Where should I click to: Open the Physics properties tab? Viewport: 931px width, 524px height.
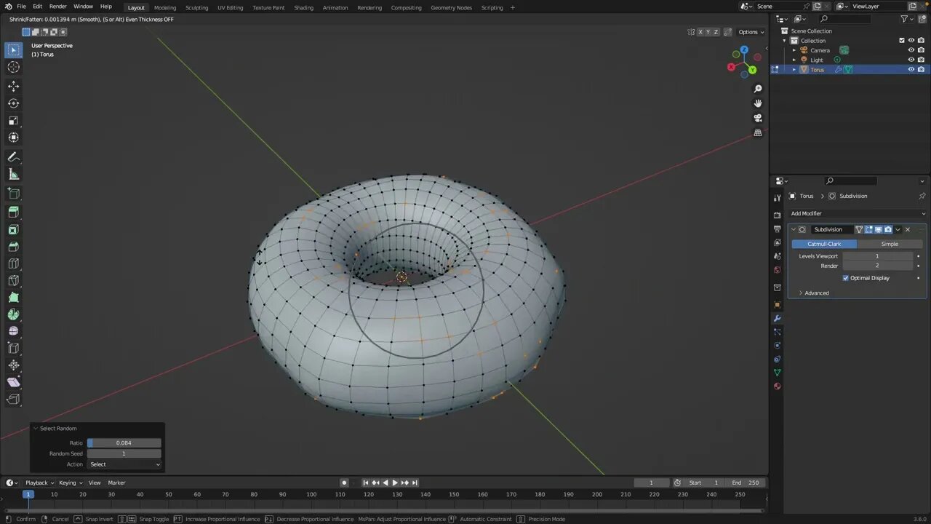click(x=777, y=346)
